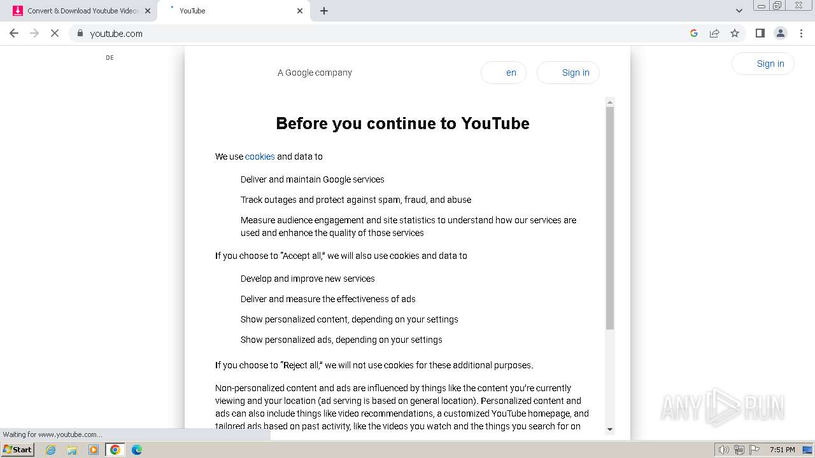Sign in from the consent dialog
This screenshot has height=458, width=815.
(568, 73)
